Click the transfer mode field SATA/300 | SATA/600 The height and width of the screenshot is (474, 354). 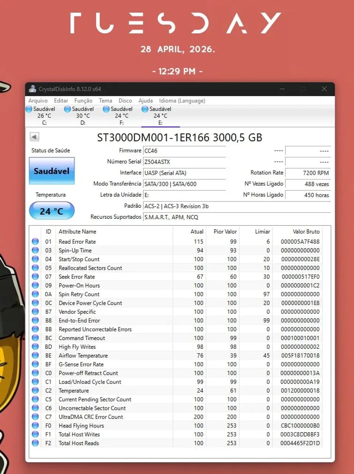tap(184, 184)
